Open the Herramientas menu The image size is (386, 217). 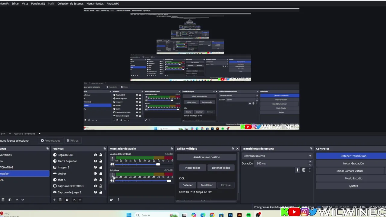coord(95,4)
